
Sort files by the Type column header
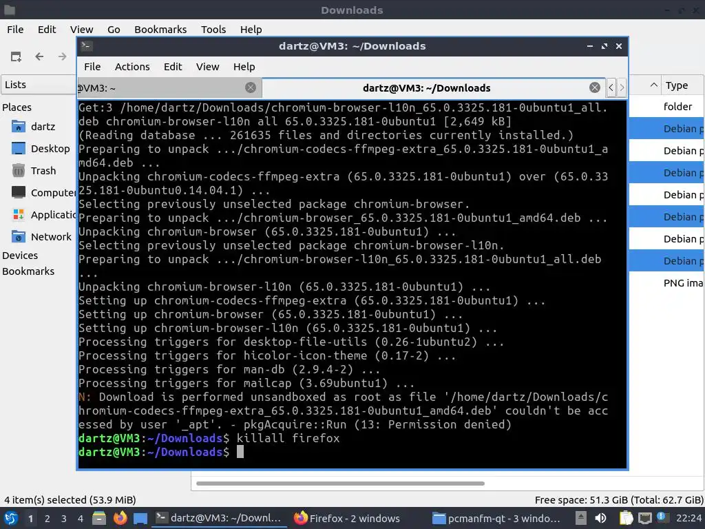(x=682, y=85)
